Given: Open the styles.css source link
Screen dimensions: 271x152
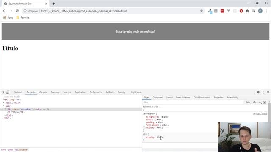Looking at the screenshot, I should pyautogui.click(x=260, y=114).
